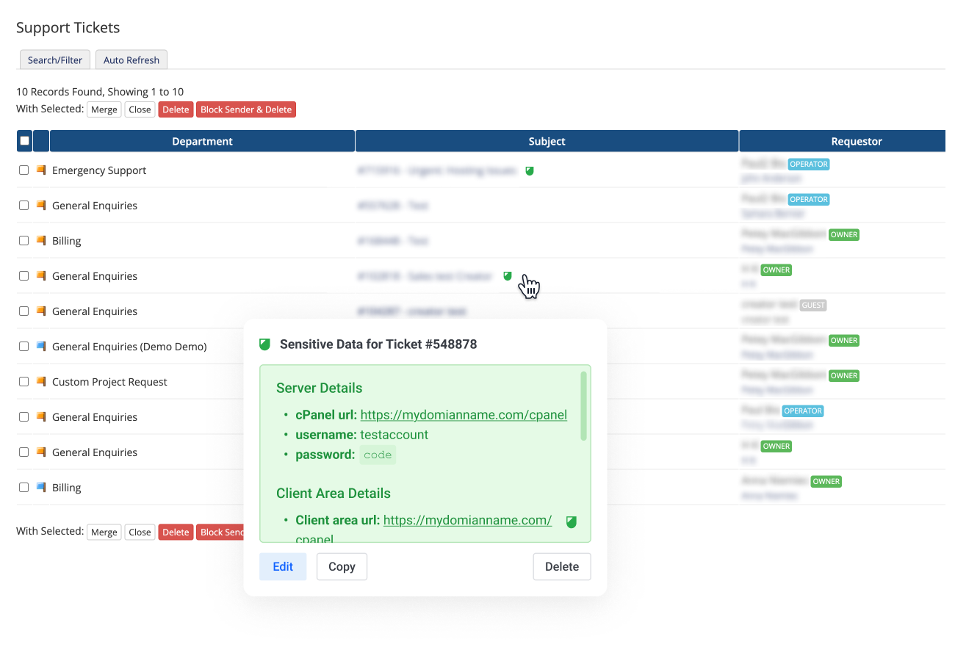The height and width of the screenshot is (661, 955).
Task: Check the Emergency Support ticket checkbox
Action: (24, 170)
